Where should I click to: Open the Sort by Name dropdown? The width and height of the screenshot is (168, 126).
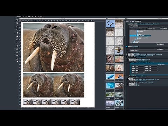point(156,28)
